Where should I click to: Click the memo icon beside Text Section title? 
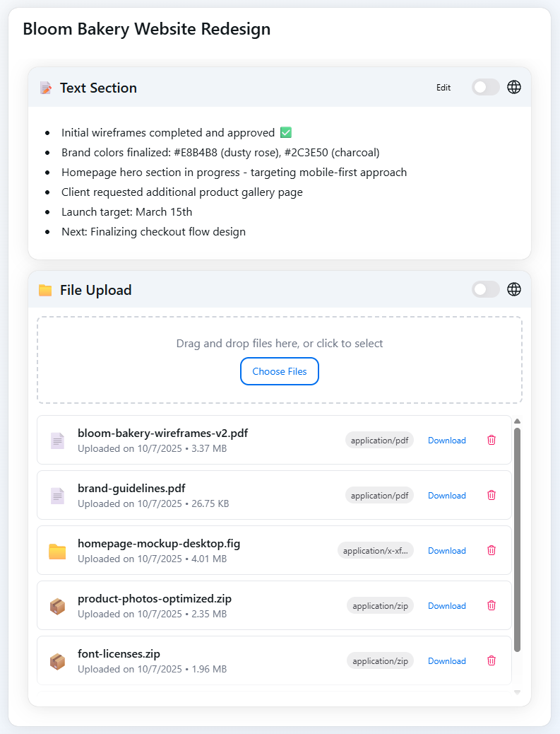pos(46,88)
